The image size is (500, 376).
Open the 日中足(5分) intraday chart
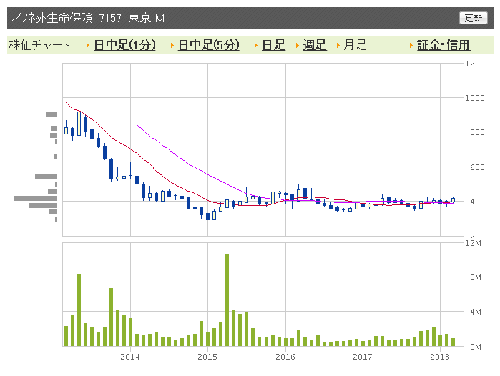[x=209, y=45]
